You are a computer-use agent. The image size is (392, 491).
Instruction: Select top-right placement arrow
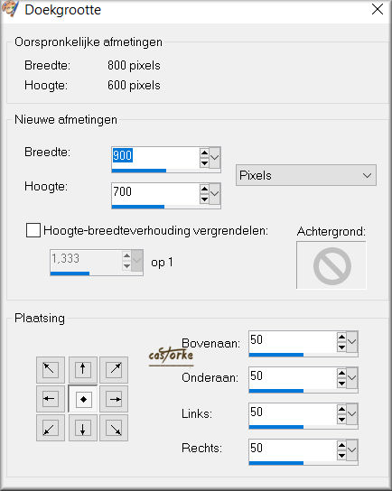click(114, 369)
